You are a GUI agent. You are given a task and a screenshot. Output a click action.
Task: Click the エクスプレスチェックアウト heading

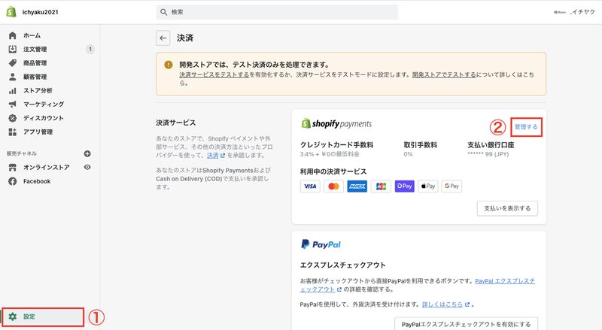click(x=343, y=265)
